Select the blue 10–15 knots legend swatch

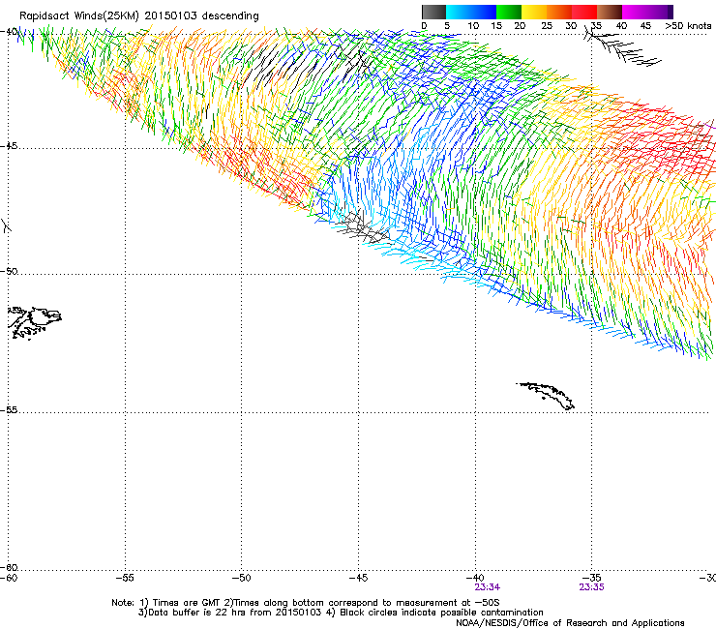(x=484, y=12)
